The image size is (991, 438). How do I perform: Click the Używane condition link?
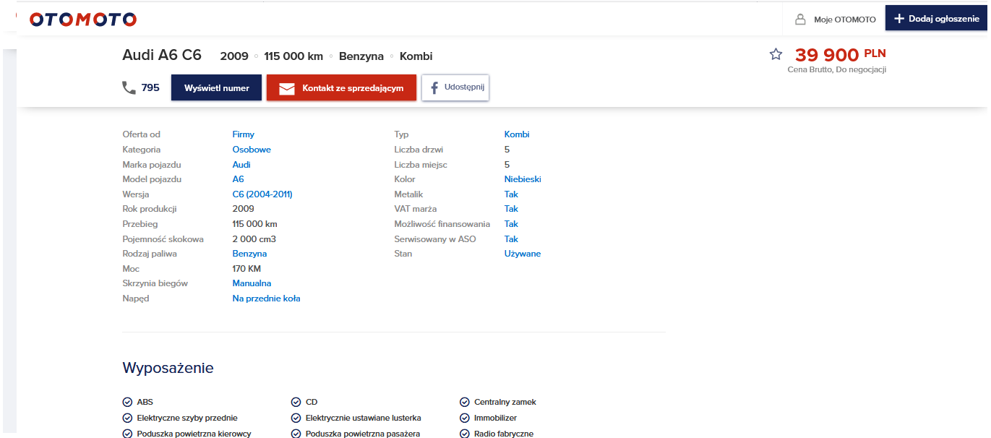523,254
